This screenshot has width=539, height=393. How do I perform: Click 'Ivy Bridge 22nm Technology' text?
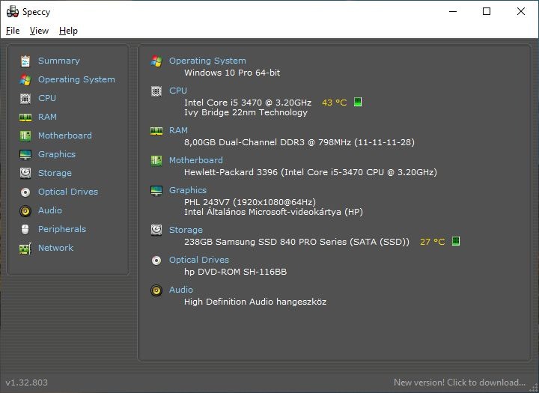[x=246, y=113]
